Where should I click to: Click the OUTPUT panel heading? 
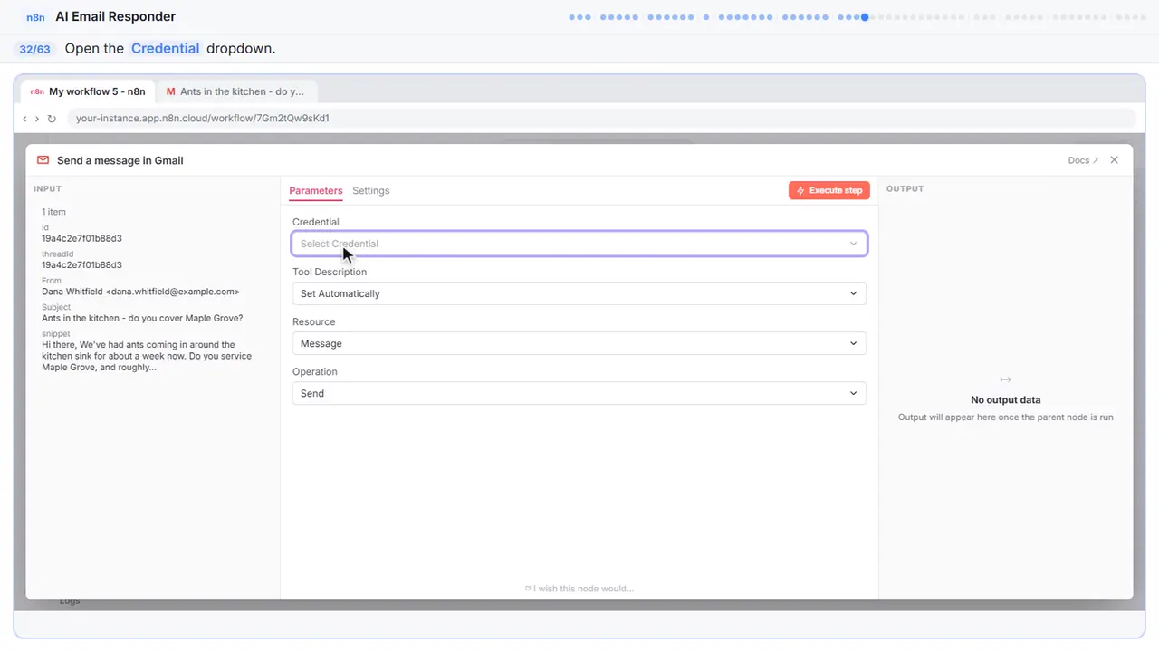[905, 189]
